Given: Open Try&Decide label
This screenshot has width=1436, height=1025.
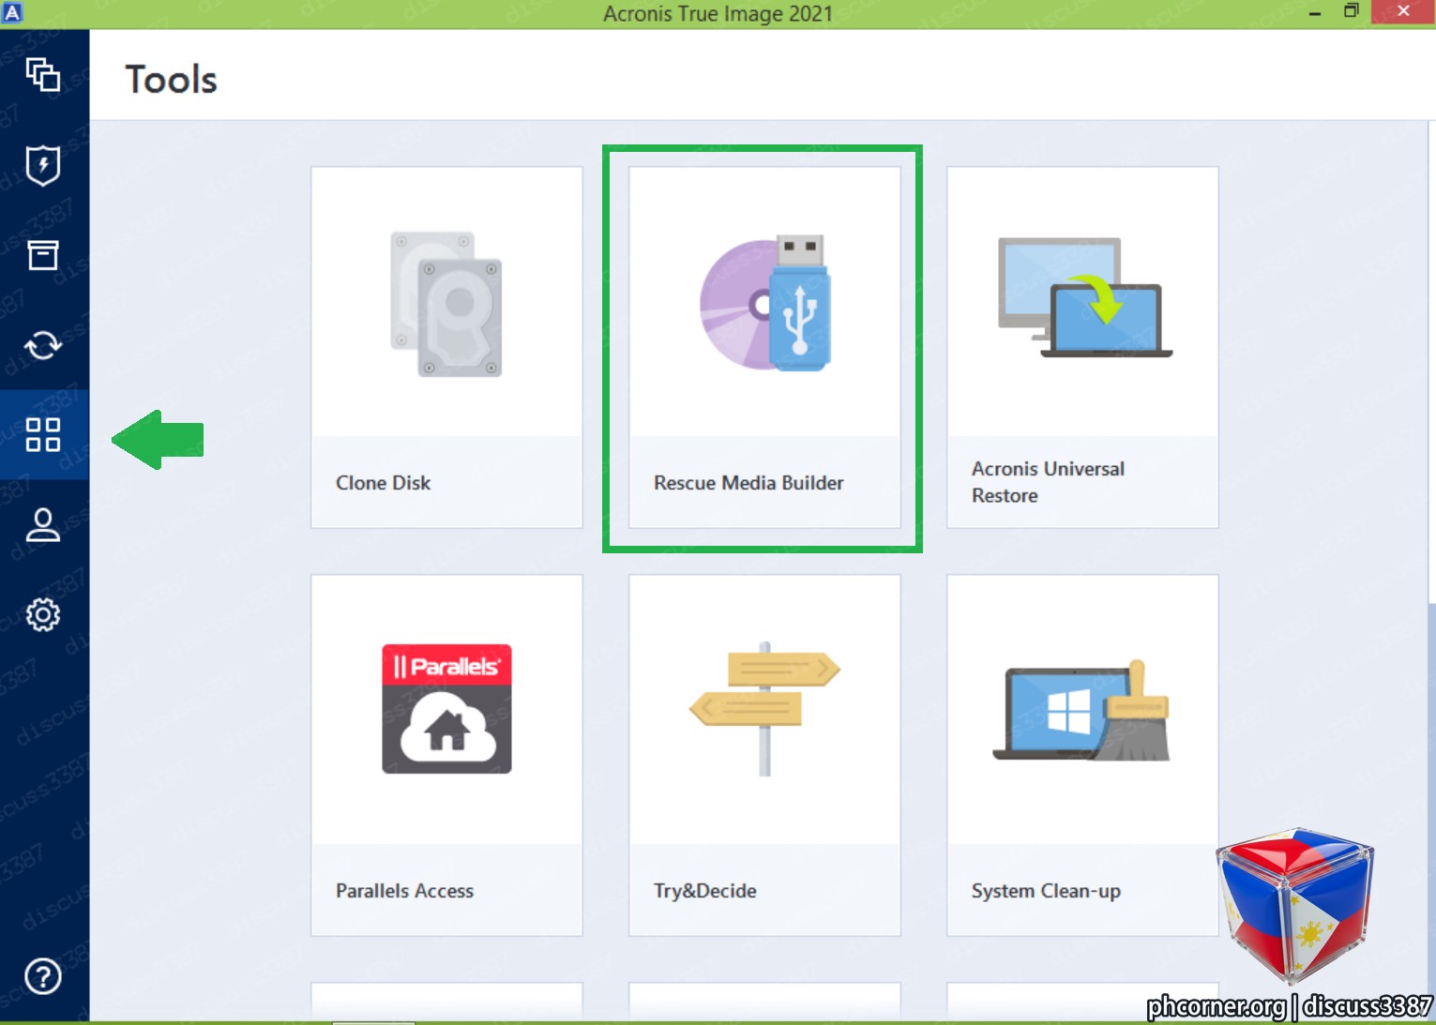Looking at the screenshot, I should (705, 891).
